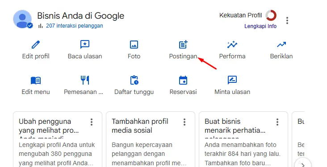Click the Postingan label
327x167 pixels.
[183, 57]
